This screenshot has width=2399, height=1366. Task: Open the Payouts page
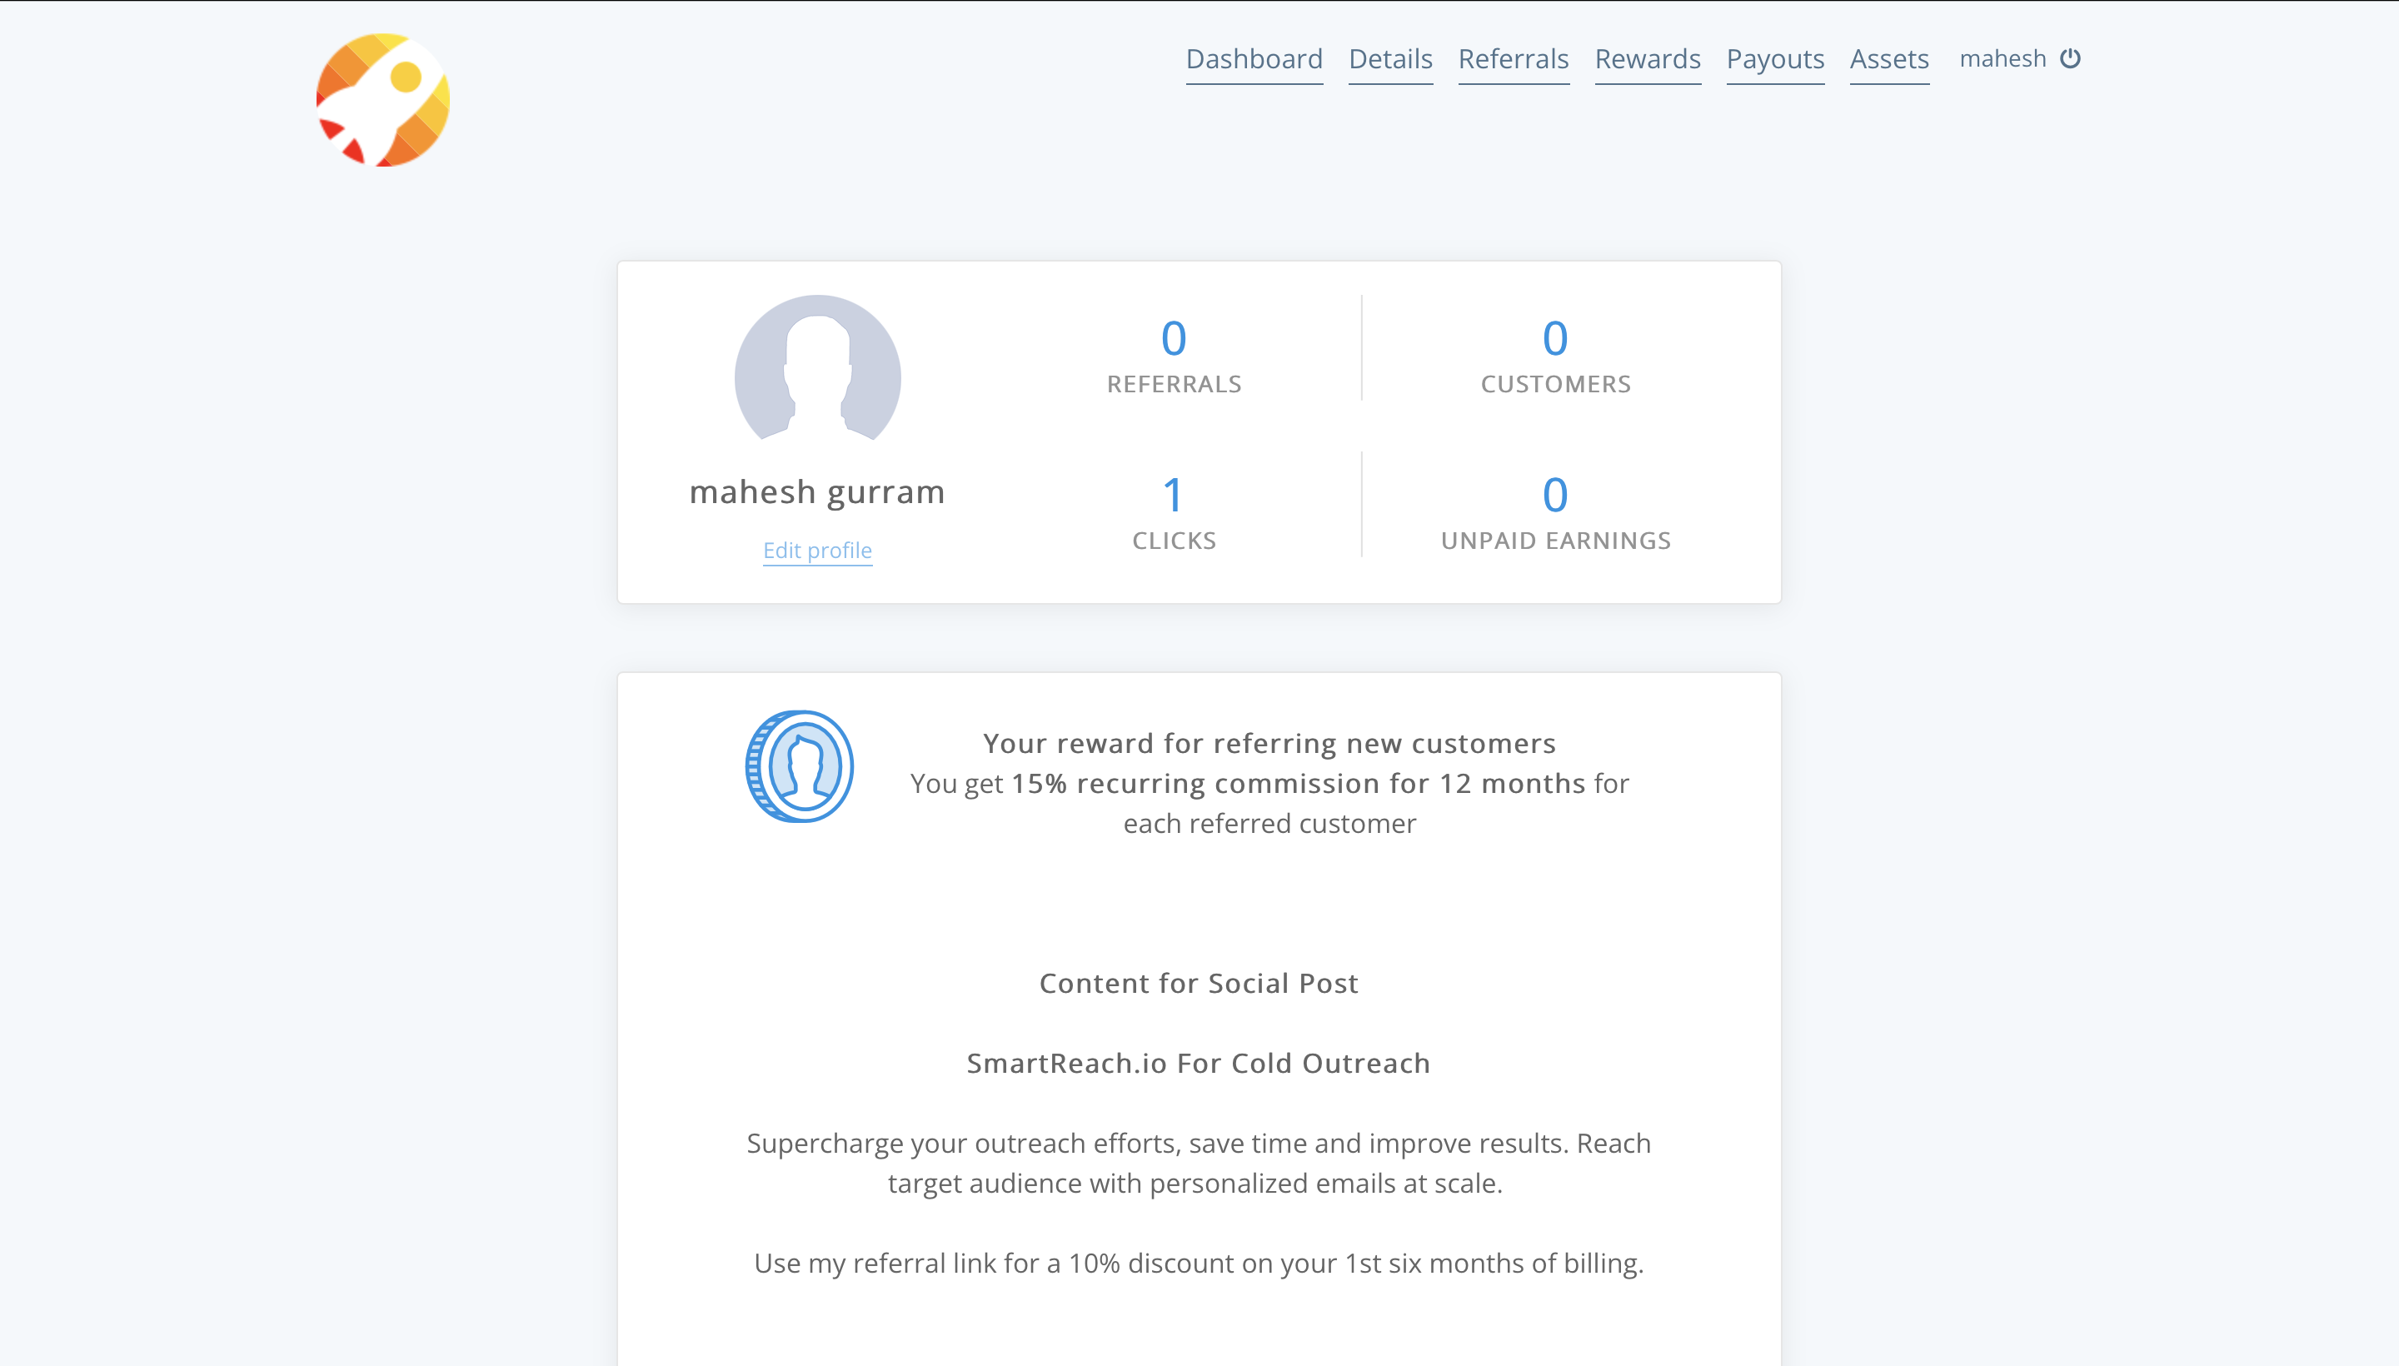click(1774, 59)
